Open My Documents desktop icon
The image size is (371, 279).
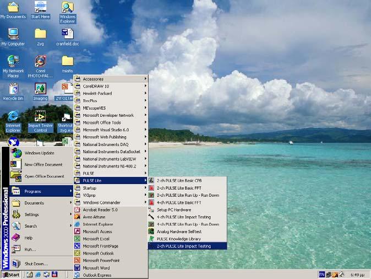(x=13, y=10)
